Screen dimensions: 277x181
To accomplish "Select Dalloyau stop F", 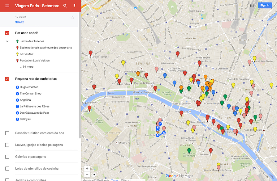I will coord(25,119).
